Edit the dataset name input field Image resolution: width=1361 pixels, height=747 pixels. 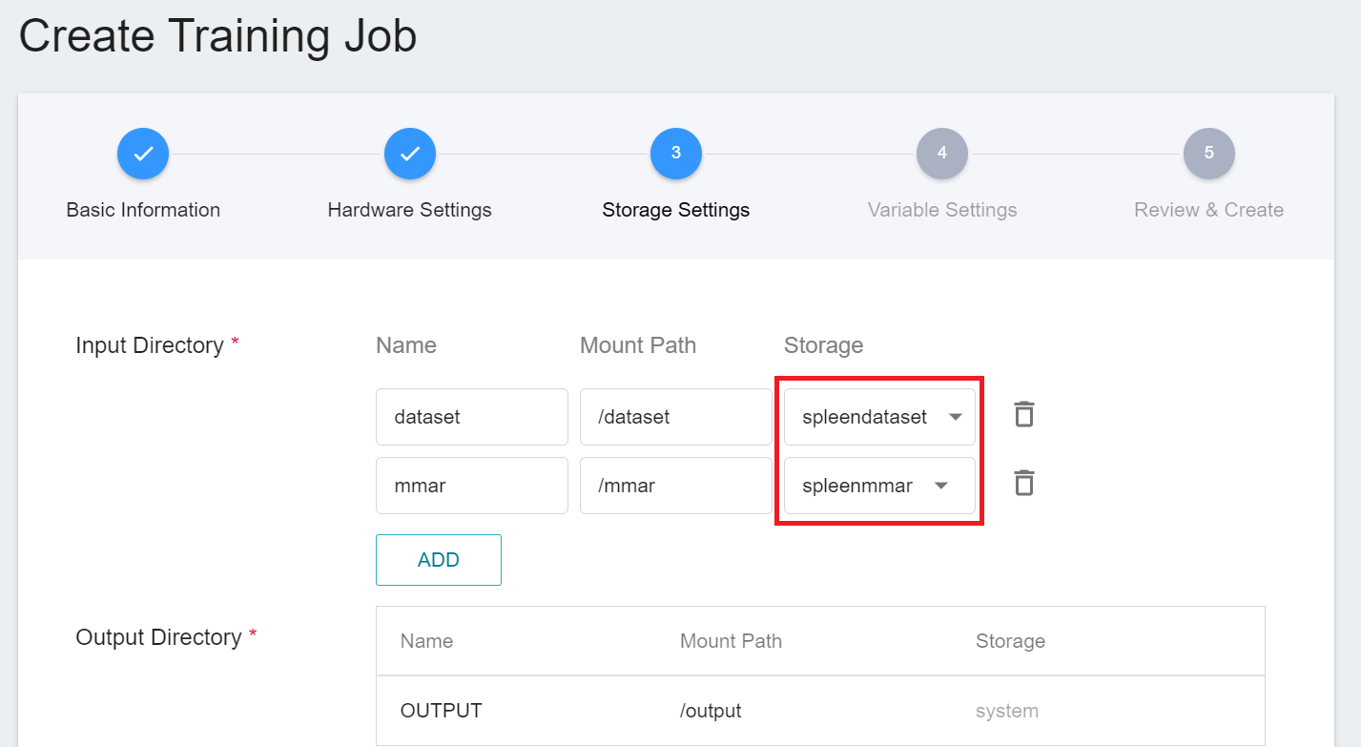471,417
